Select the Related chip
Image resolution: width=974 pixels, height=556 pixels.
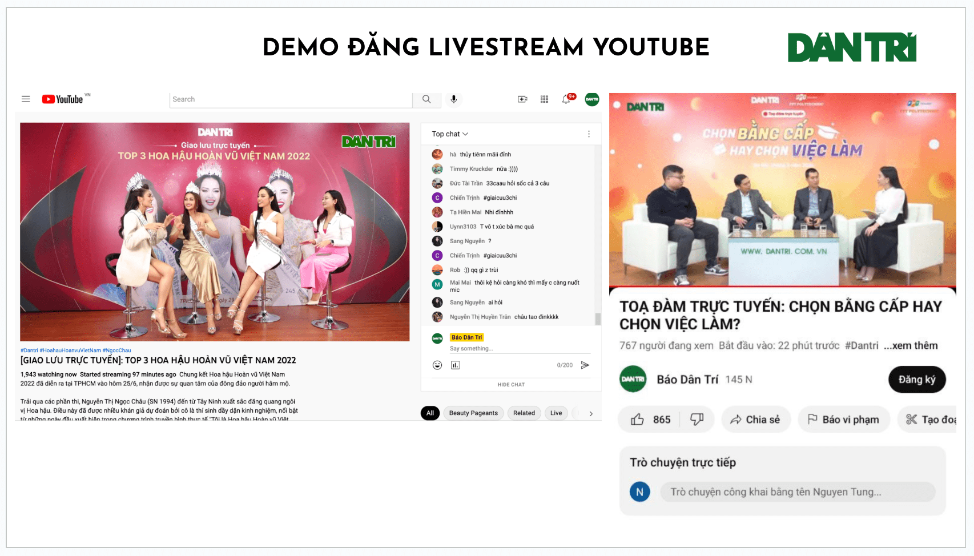[x=524, y=413]
